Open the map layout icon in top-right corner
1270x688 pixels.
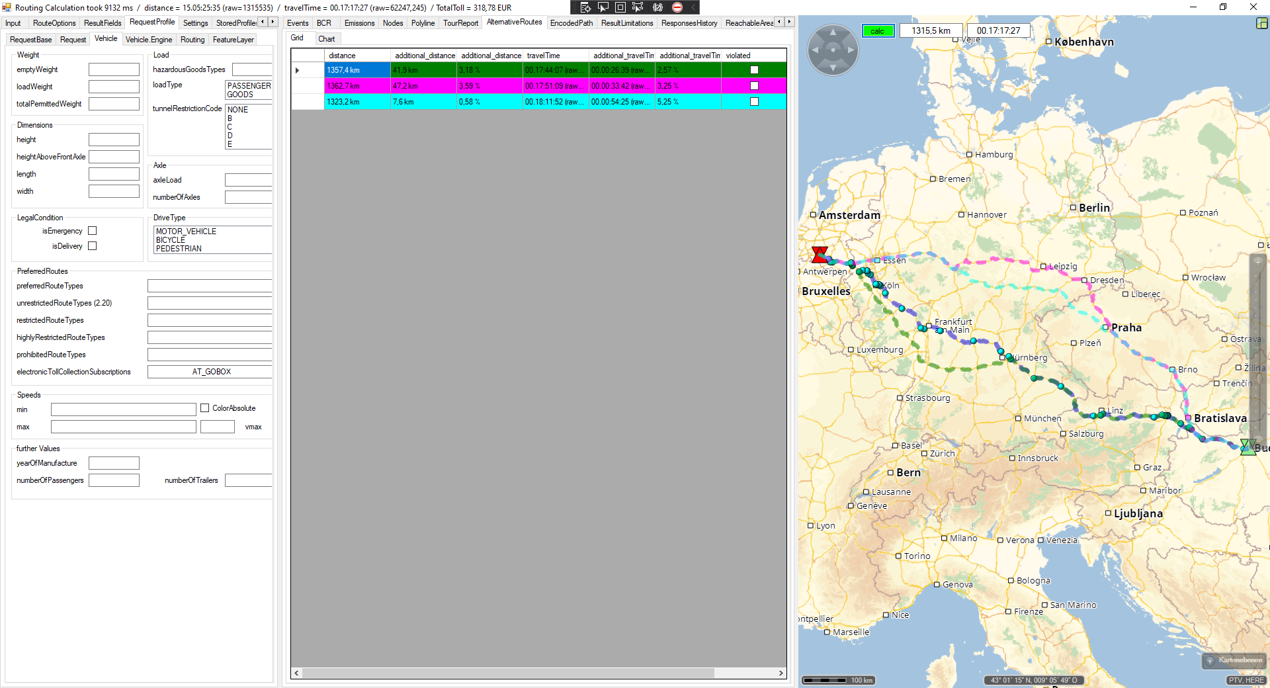tap(1261, 23)
